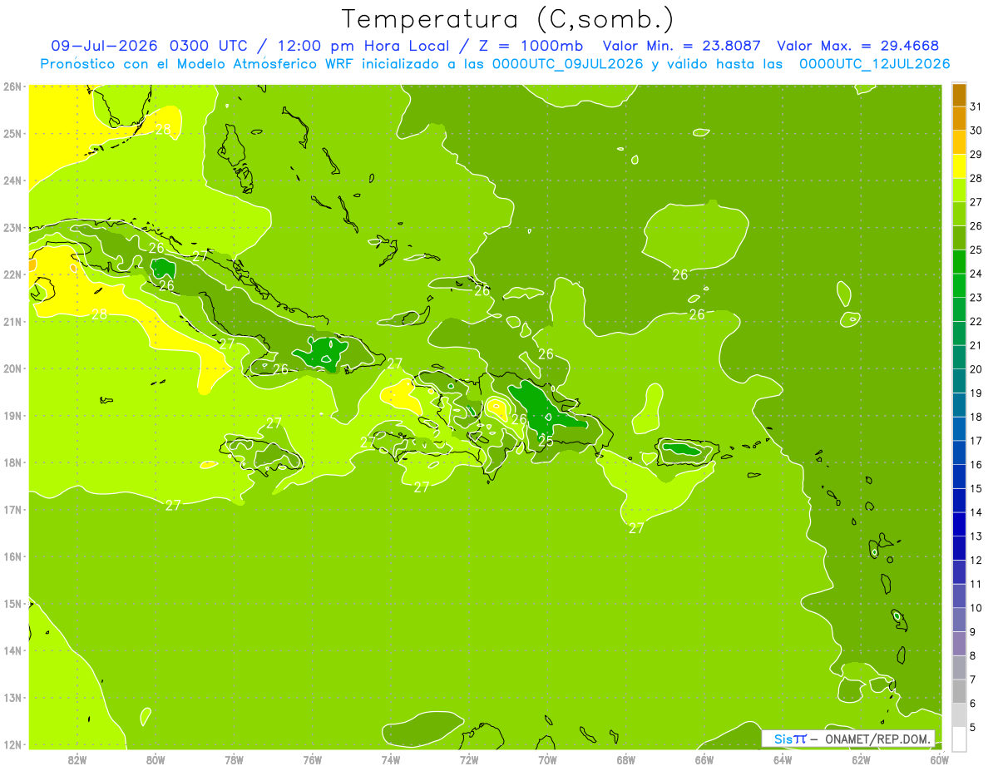This screenshot has width=998, height=771.
Task: Click the 82W longitude axis label
Action: [x=77, y=759]
